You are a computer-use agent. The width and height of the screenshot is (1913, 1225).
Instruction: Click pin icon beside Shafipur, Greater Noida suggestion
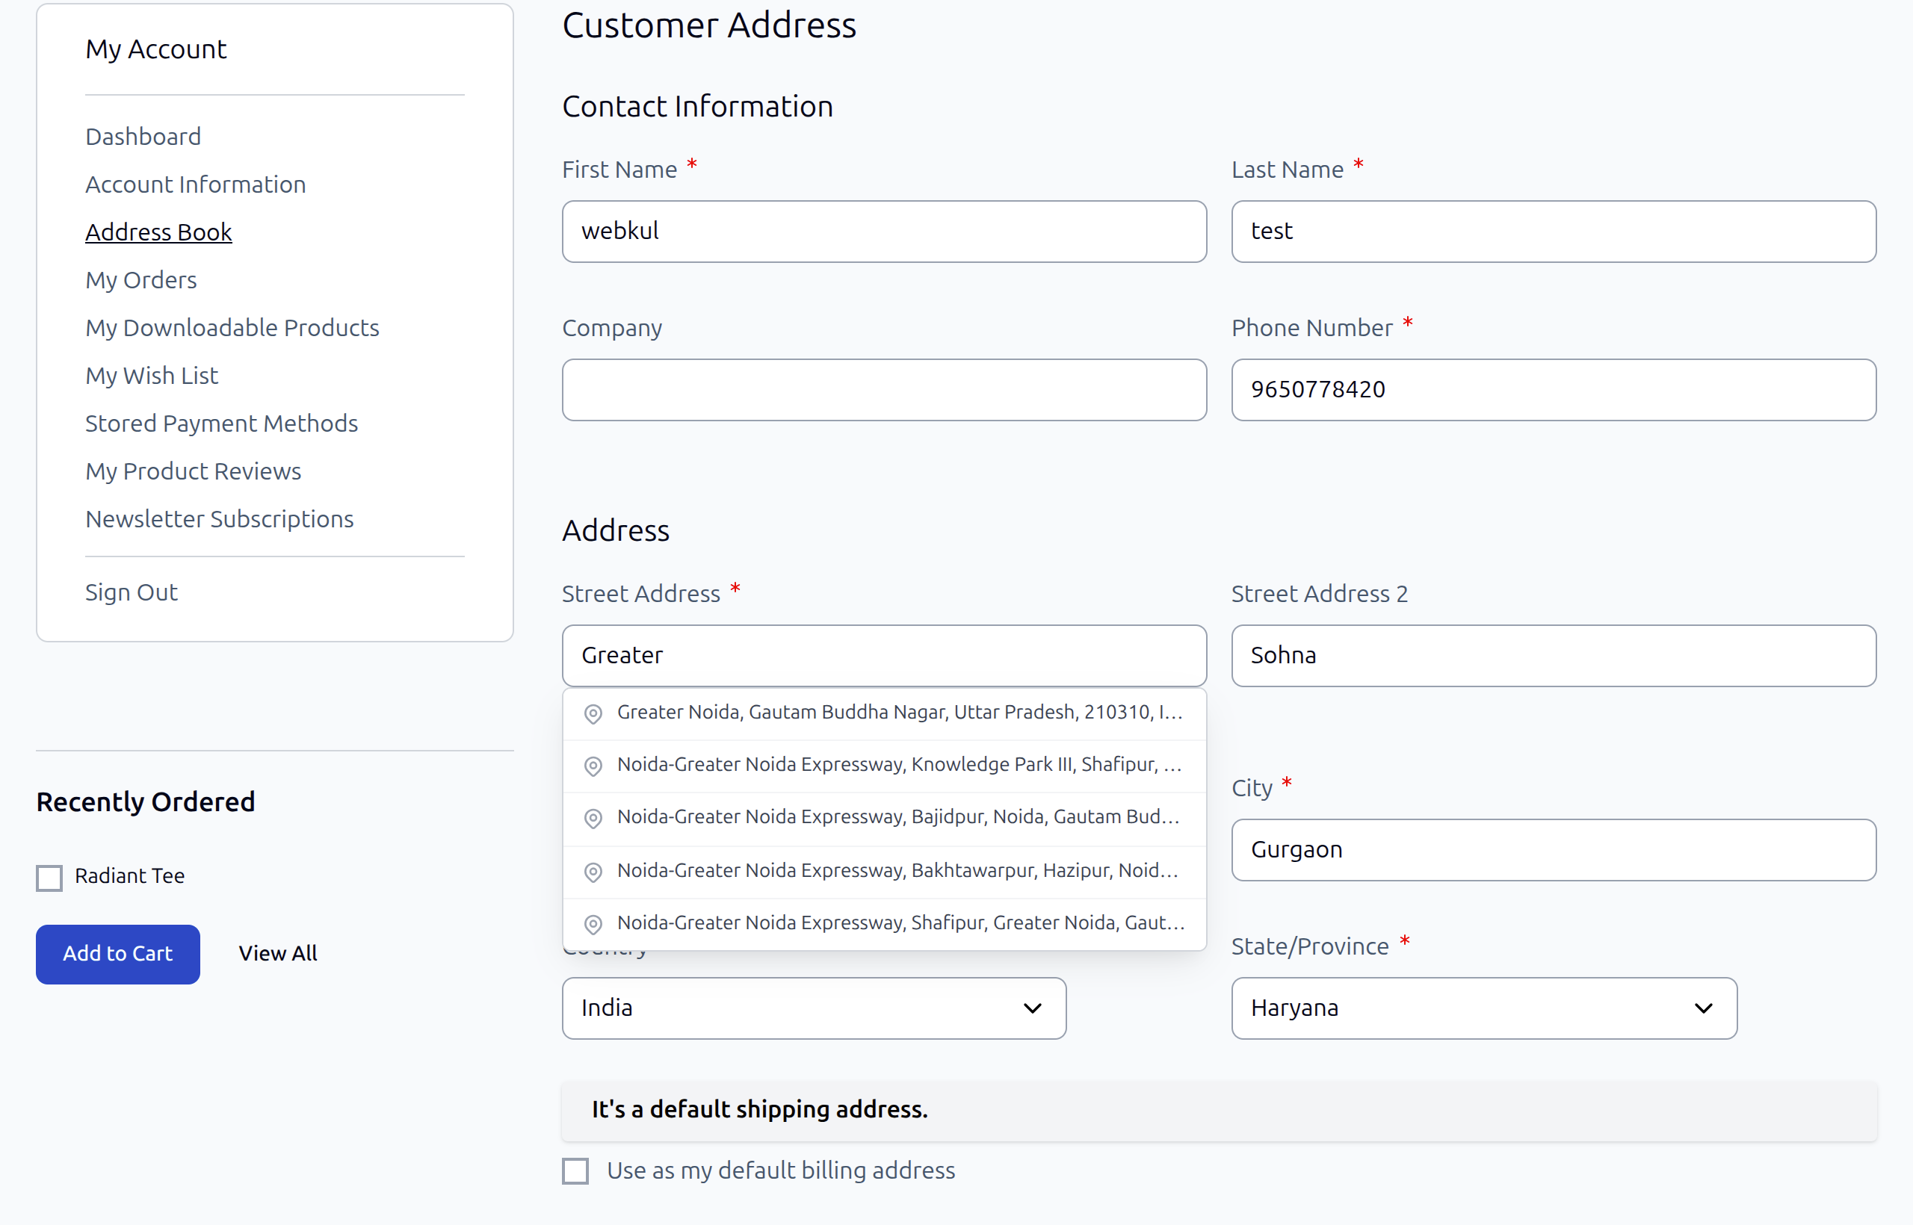593,924
